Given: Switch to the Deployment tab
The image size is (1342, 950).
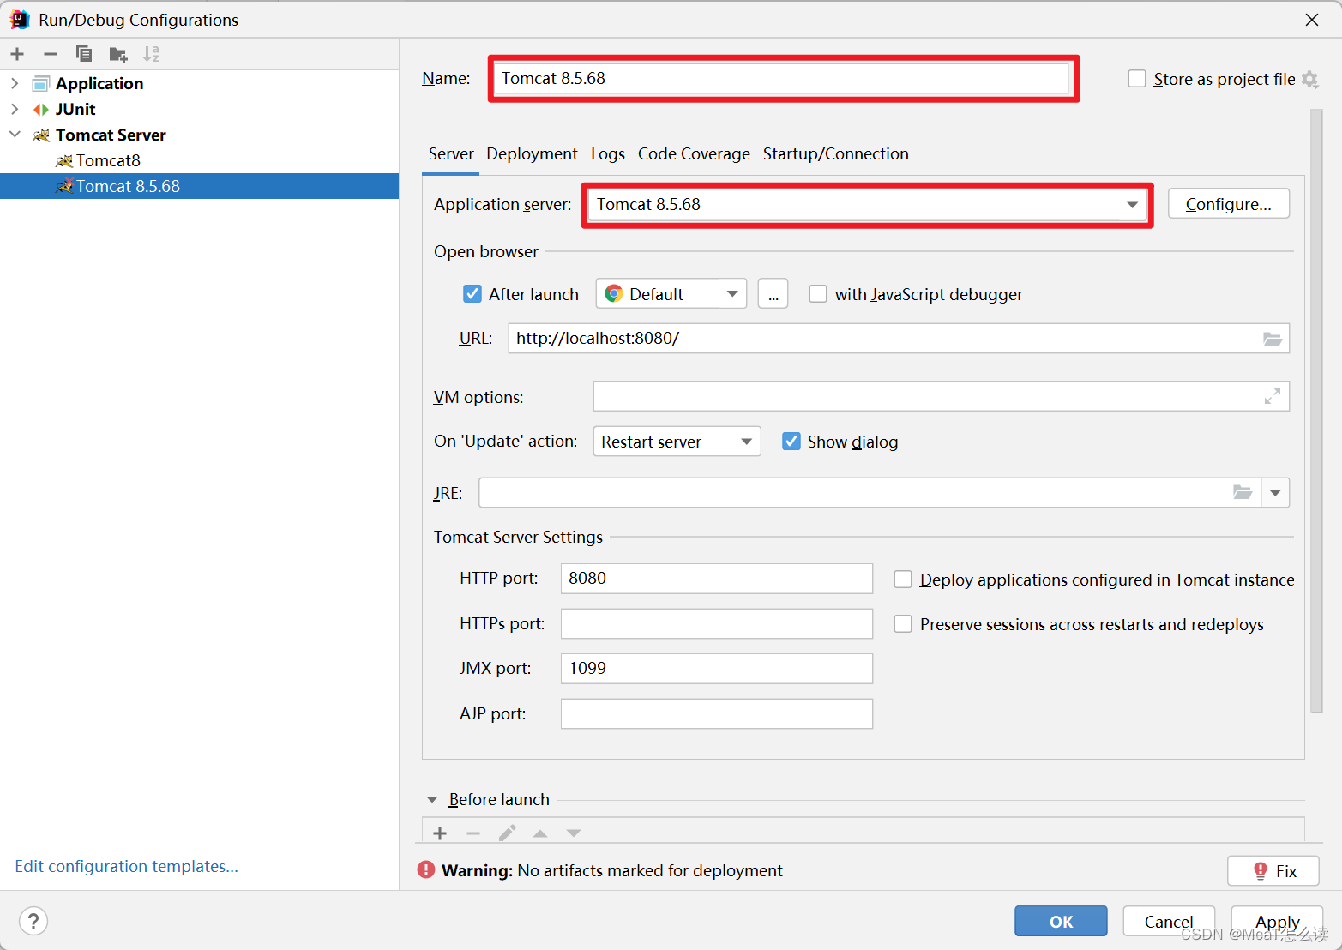Looking at the screenshot, I should tap(532, 154).
